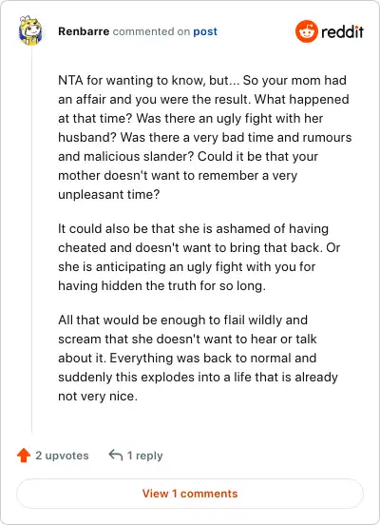The image size is (380, 525).
Task: Click the reply arrow icon
Action: [x=116, y=455]
